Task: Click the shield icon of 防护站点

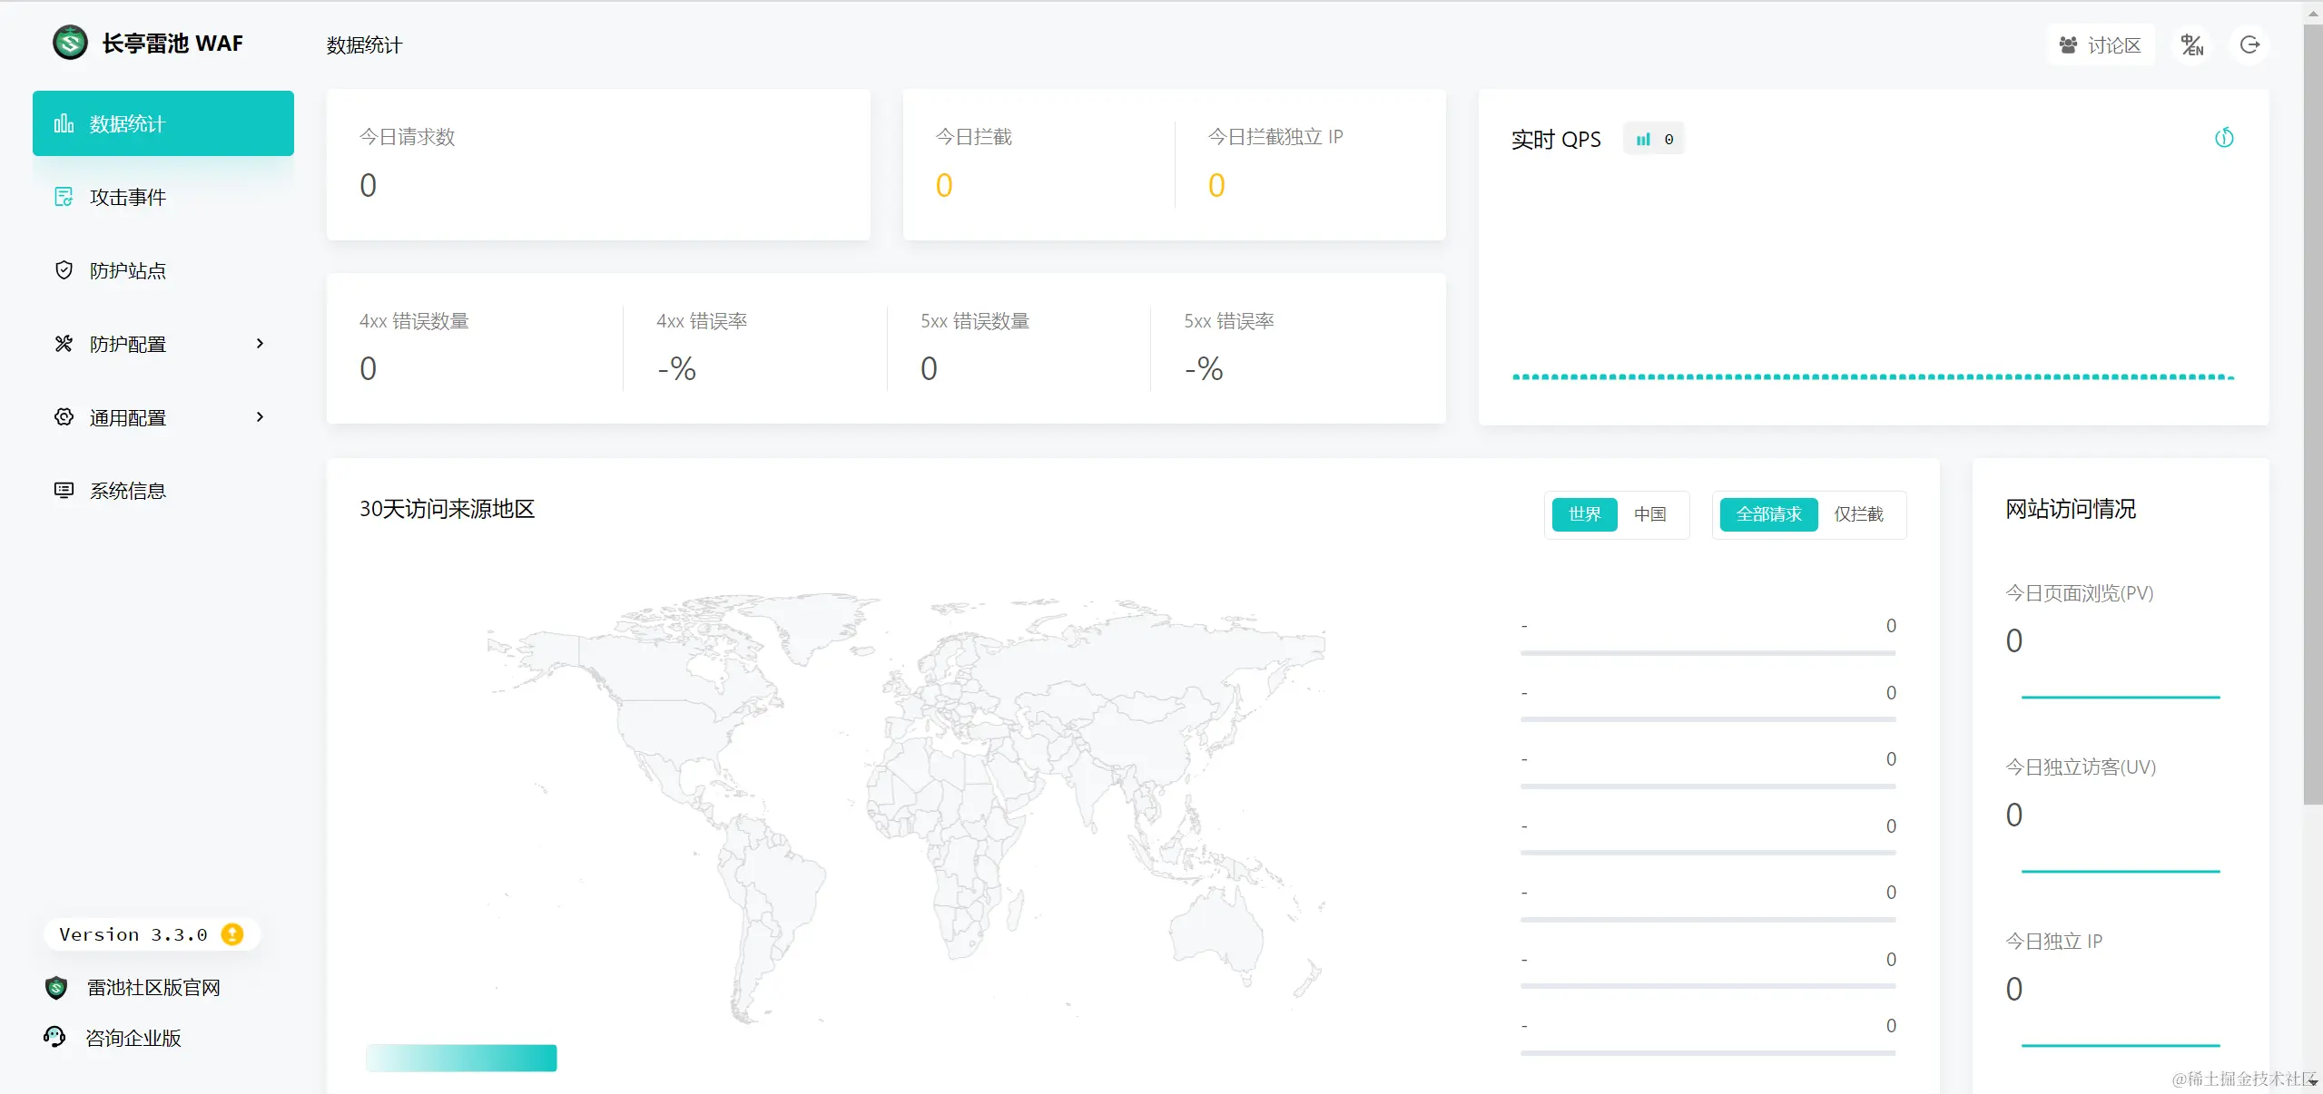Action: [x=64, y=270]
